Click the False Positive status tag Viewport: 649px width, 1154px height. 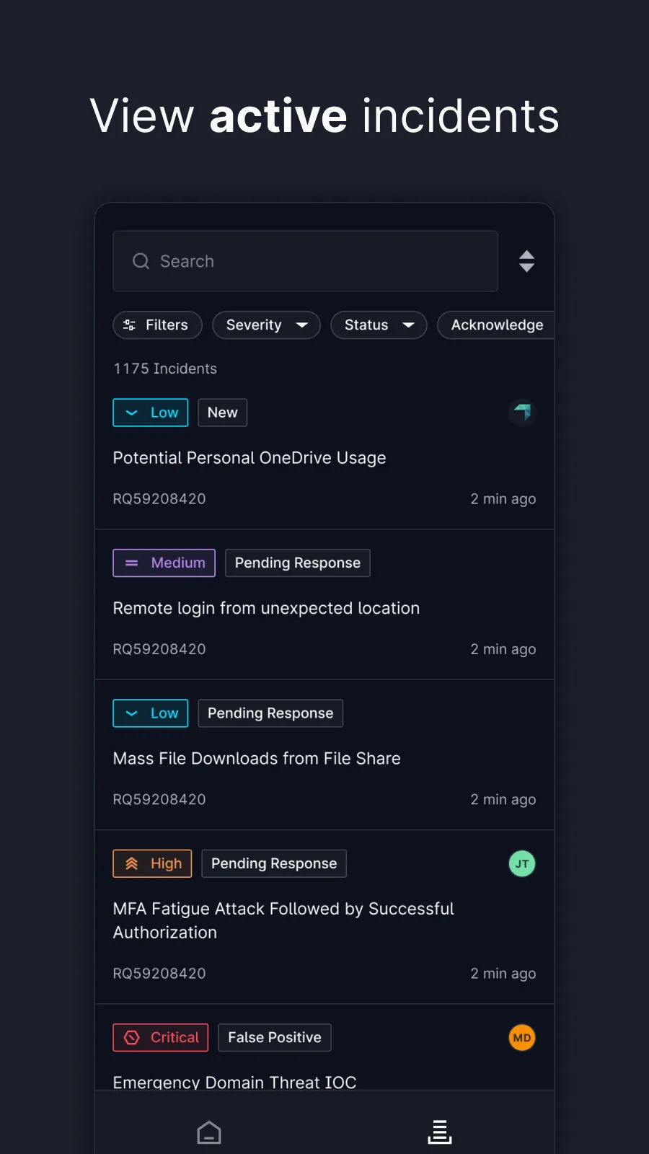[x=275, y=1038]
